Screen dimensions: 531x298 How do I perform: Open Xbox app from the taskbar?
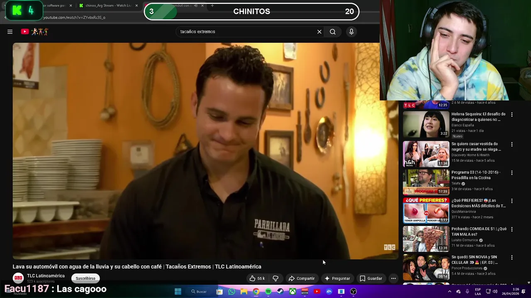coord(292,291)
